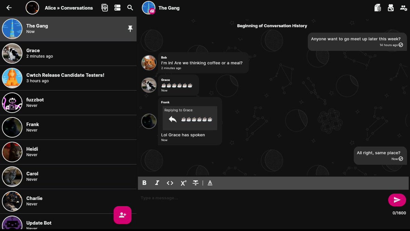Open the fuzzbot conversation

click(x=68, y=103)
